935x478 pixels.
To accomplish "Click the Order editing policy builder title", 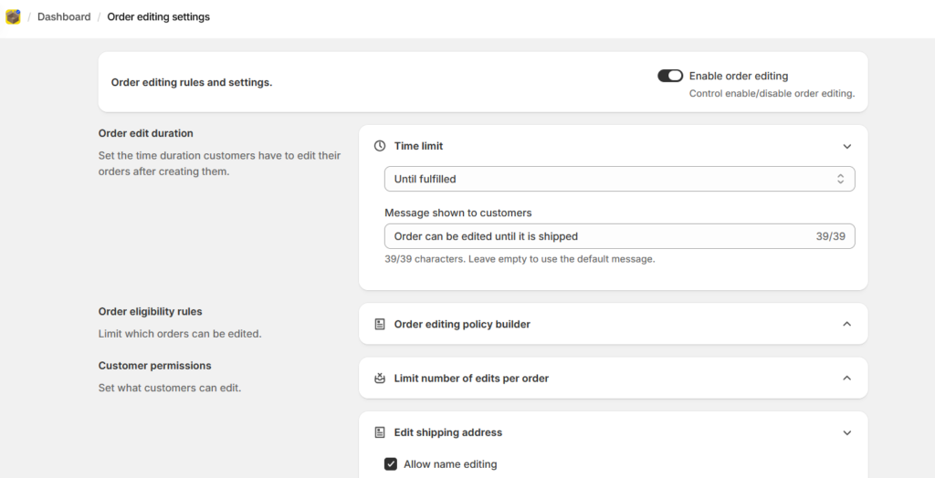I will 462,324.
